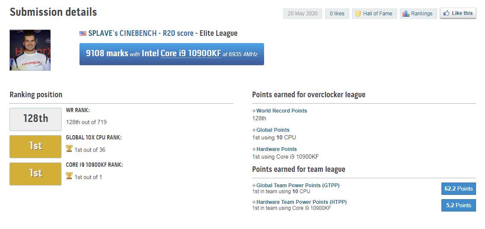The image size is (485, 229).
Task: Click the trophy icon next to 1st out of 1
Action: point(69,176)
